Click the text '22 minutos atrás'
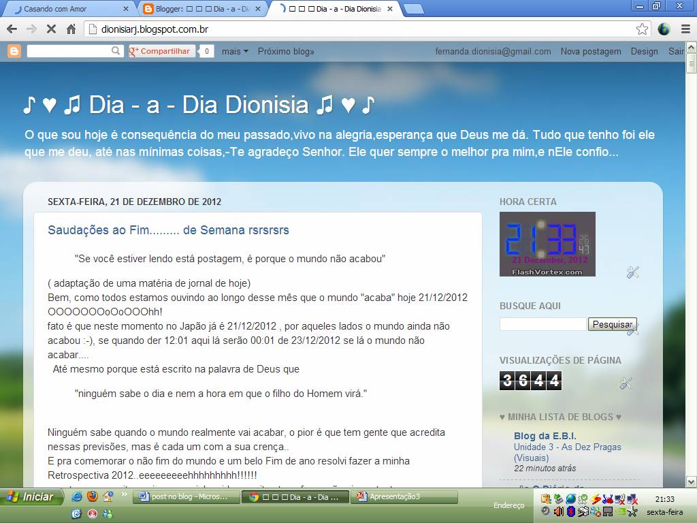 545,469
